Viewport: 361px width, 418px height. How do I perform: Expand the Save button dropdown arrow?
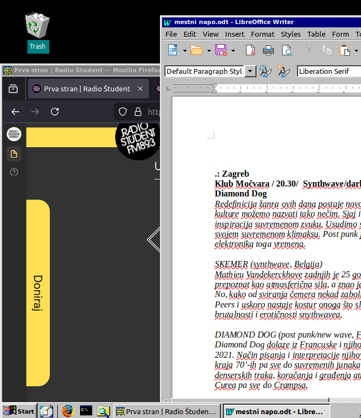coord(233,50)
